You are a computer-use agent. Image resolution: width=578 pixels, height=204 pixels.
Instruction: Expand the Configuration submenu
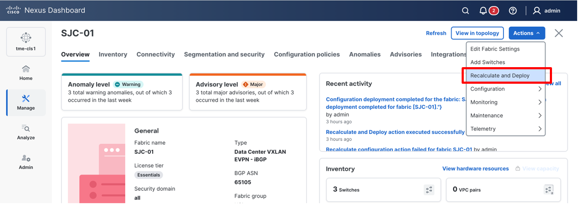506,89
